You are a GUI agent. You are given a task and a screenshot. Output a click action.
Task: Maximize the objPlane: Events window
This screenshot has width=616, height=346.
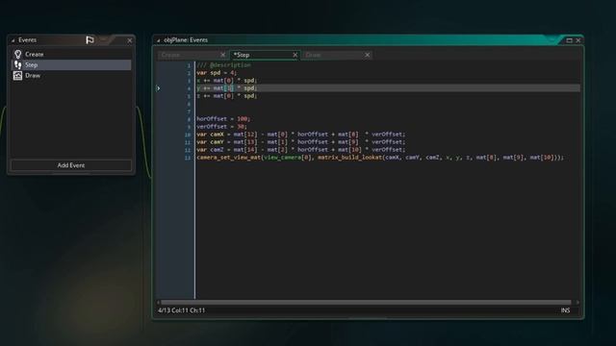click(569, 40)
